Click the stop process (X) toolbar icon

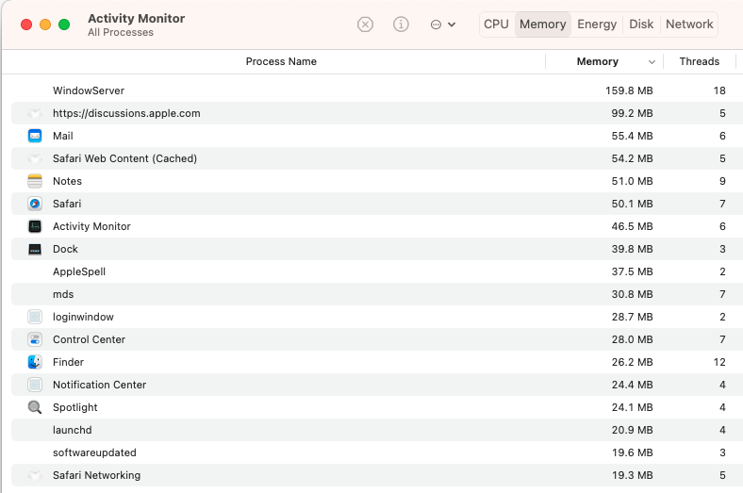click(x=365, y=25)
